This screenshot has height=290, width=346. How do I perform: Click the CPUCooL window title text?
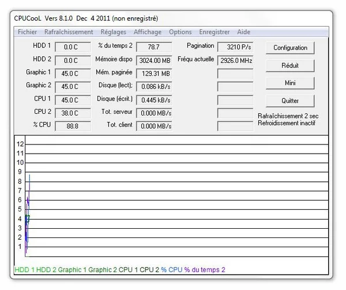[86, 18]
